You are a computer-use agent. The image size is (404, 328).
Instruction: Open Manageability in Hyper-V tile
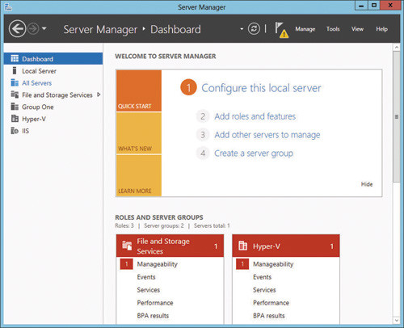(273, 264)
